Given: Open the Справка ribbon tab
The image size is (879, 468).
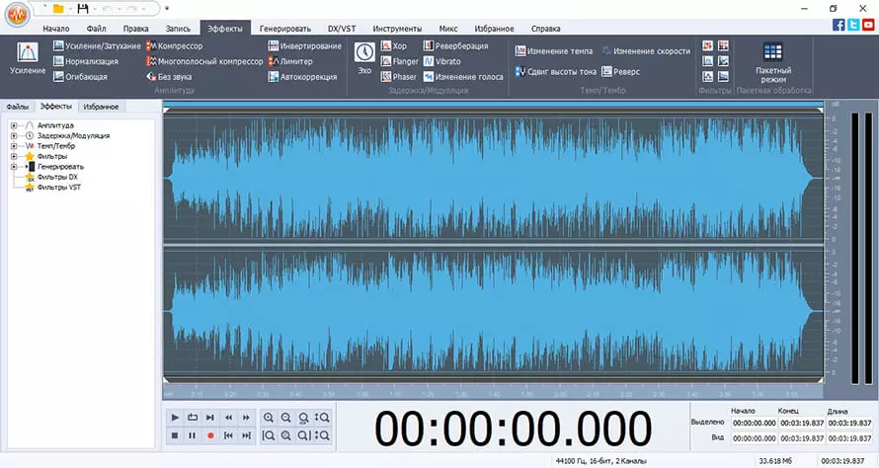Looking at the screenshot, I should click(x=545, y=29).
